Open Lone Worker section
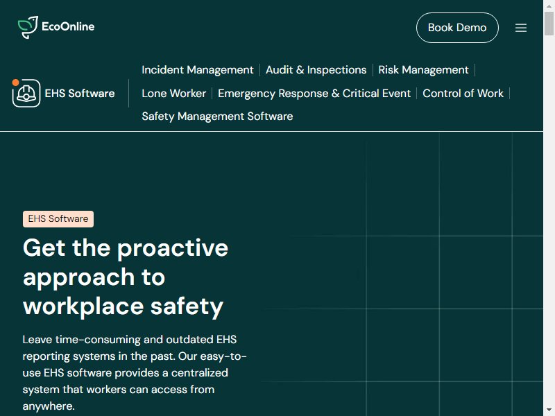Image resolution: width=555 pixels, height=416 pixels. pyautogui.click(x=174, y=94)
